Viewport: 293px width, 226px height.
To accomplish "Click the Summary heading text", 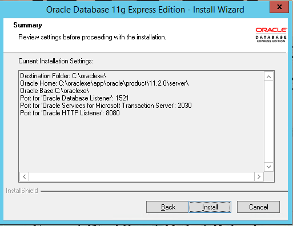I will pyautogui.click(x=27, y=25).
